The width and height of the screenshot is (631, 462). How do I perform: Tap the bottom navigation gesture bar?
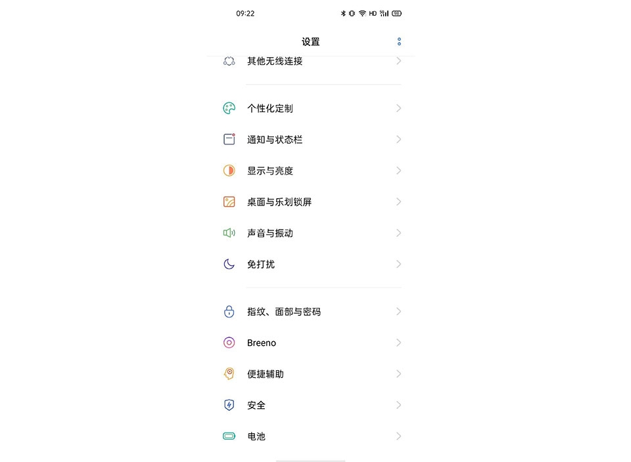pyautogui.click(x=311, y=461)
